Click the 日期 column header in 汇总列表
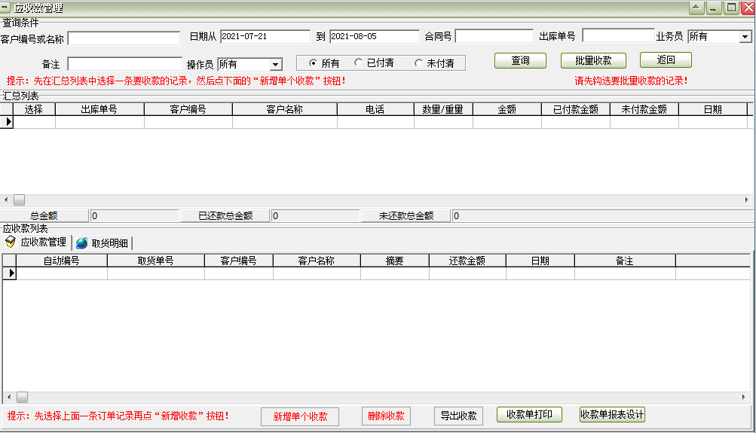This screenshot has width=756, height=433. coord(712,109)
